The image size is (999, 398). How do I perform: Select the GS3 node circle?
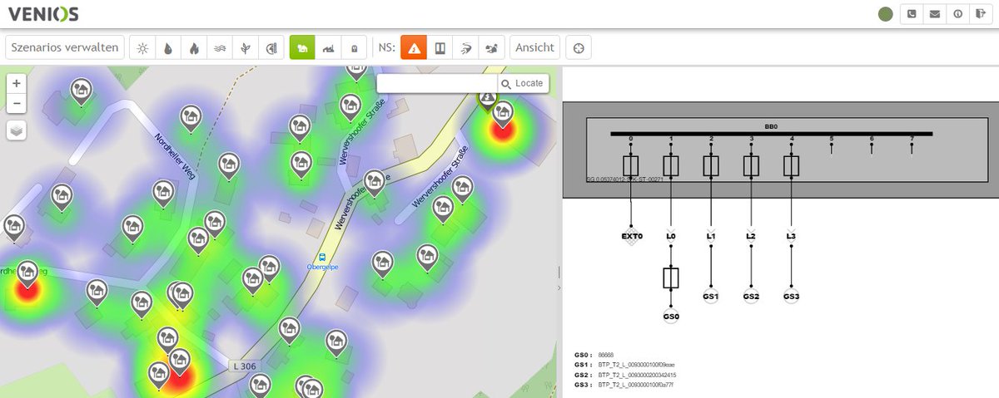pyautogui.click(x=791, y=296)
